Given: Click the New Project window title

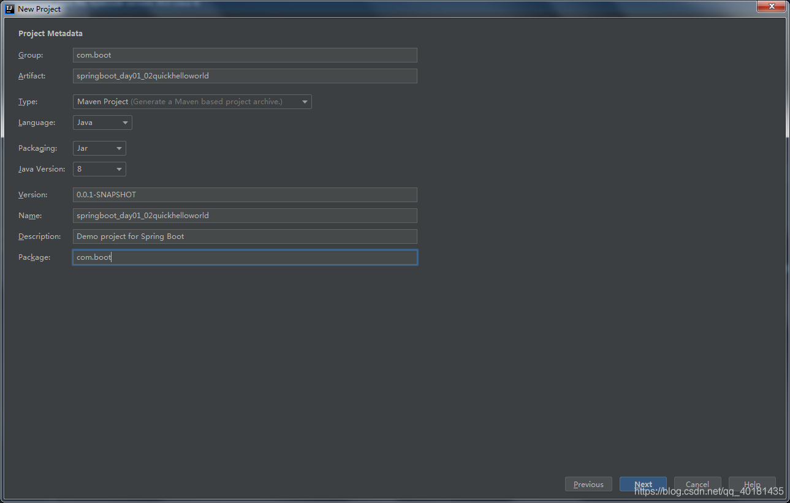Looking at the screenshot, I should (x=39, y=9).
